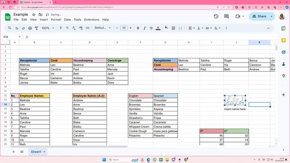The height and width of the screenshot is (163, 290).
Task: Increase font size with plus button
Action: coord(130,28)
